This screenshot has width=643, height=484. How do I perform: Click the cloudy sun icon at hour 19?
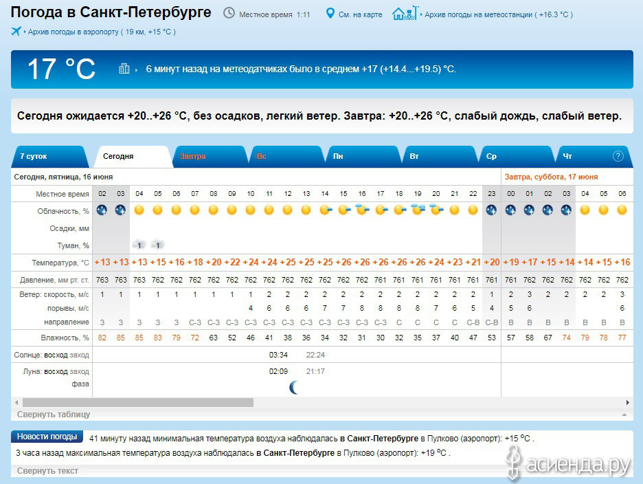click(x=418, y=210)
